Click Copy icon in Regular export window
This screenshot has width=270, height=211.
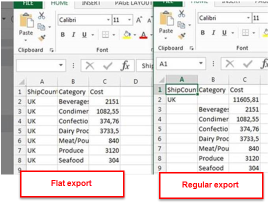[x=181, y=25]
